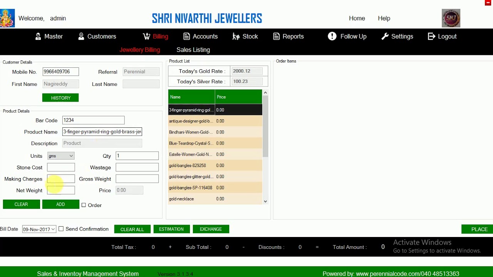Open the Help link
The image size is (493, 277).
[x=384, y=18]
